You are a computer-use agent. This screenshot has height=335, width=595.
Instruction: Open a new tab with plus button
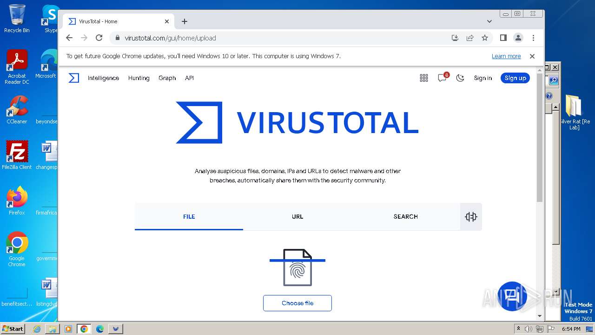click(185, 21)
